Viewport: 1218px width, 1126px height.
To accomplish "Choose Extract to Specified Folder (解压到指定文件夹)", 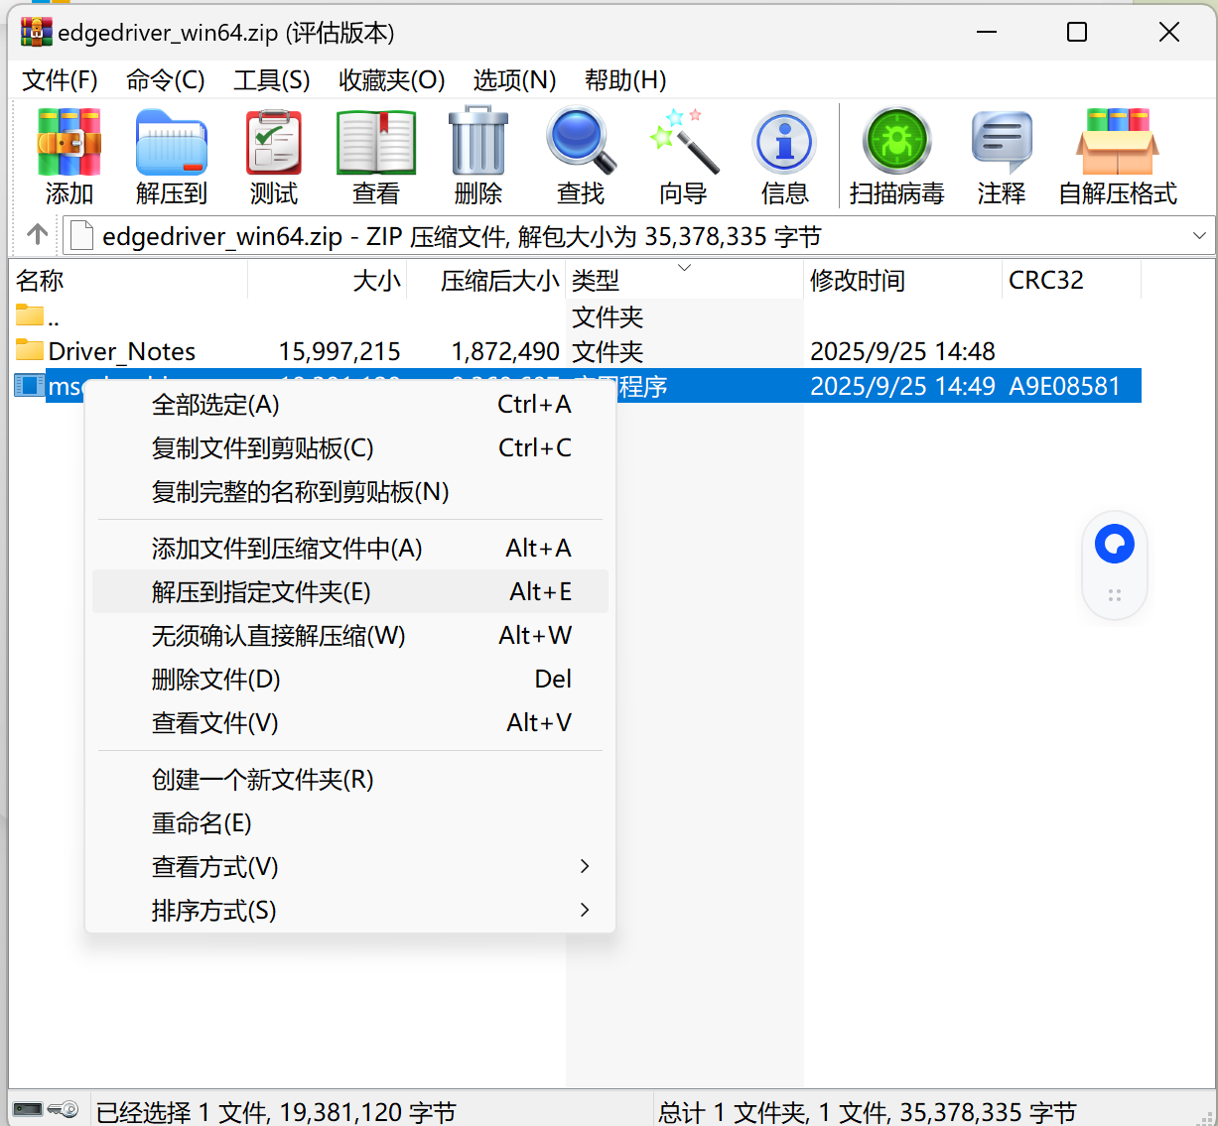I will (x=349, y=592).
